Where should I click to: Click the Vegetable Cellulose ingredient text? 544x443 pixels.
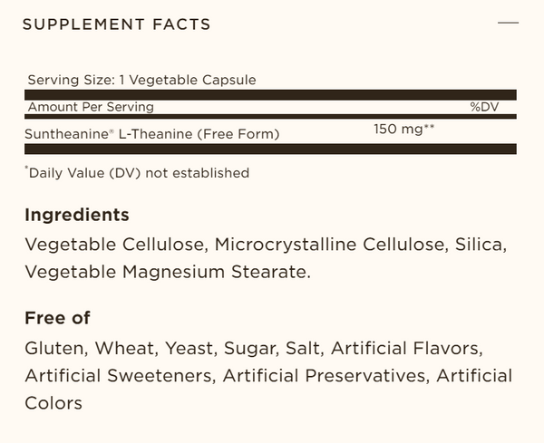pos(114,245)
